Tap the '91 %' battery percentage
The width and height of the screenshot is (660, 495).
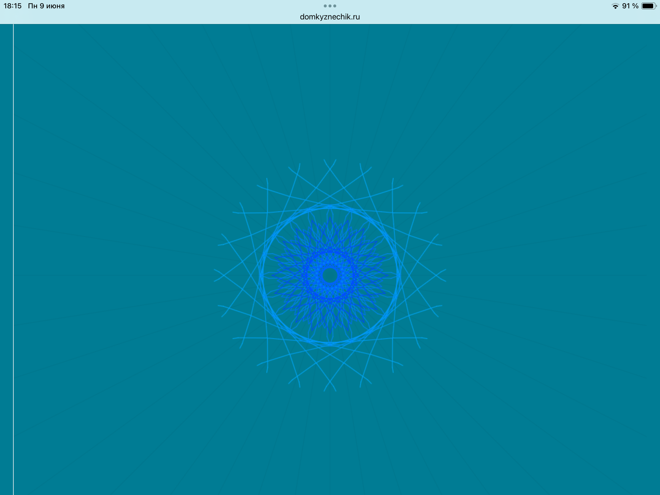click(x=630, y=6)
